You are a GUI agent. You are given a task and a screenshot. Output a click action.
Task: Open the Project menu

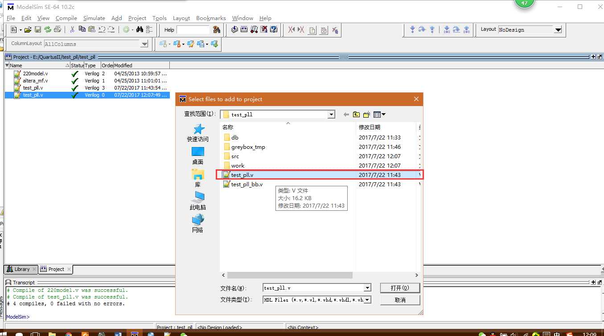(x=137, y=18)
